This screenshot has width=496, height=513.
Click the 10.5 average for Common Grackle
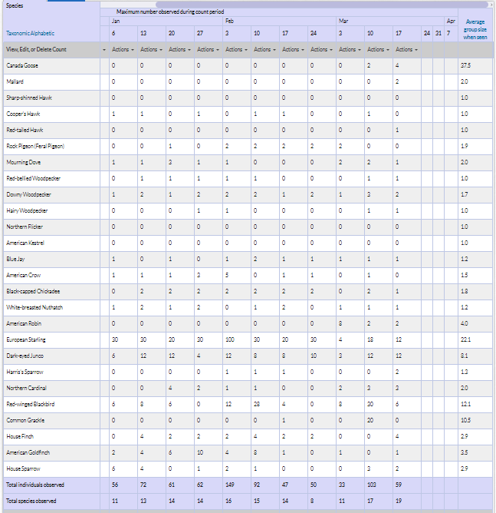pos(465,420)
